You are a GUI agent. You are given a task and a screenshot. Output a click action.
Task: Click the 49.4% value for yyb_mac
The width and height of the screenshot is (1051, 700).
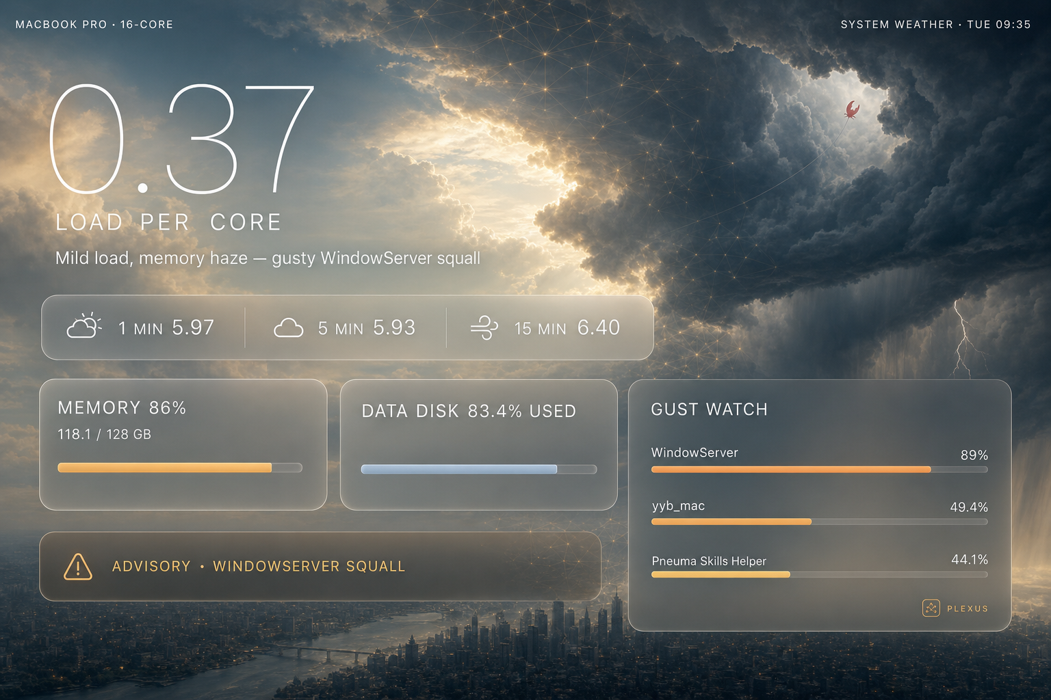[x=969, y=507]
